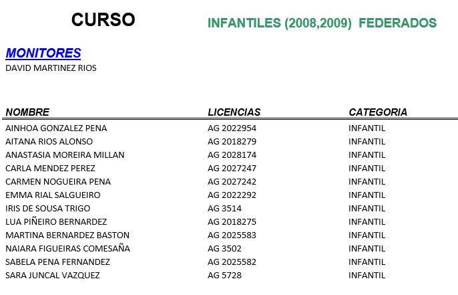
Task: Select monitor name DAVID MARTINEZ RIOS
Action: point(51,68)
